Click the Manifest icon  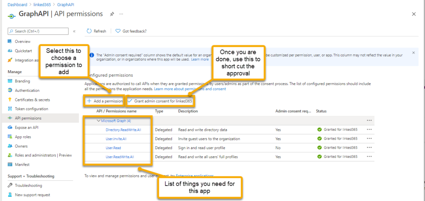[10, 164]
